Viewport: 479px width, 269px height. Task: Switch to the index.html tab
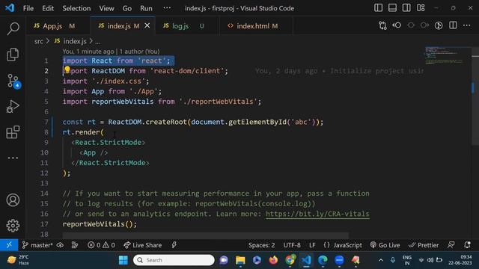pyautogui.click(x=256, y=26)
